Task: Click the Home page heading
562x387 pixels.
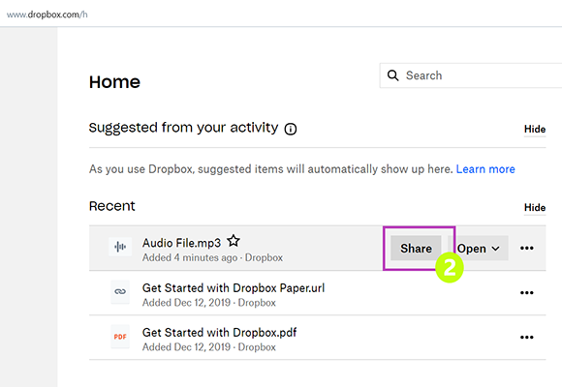Action: pos(114,82)
